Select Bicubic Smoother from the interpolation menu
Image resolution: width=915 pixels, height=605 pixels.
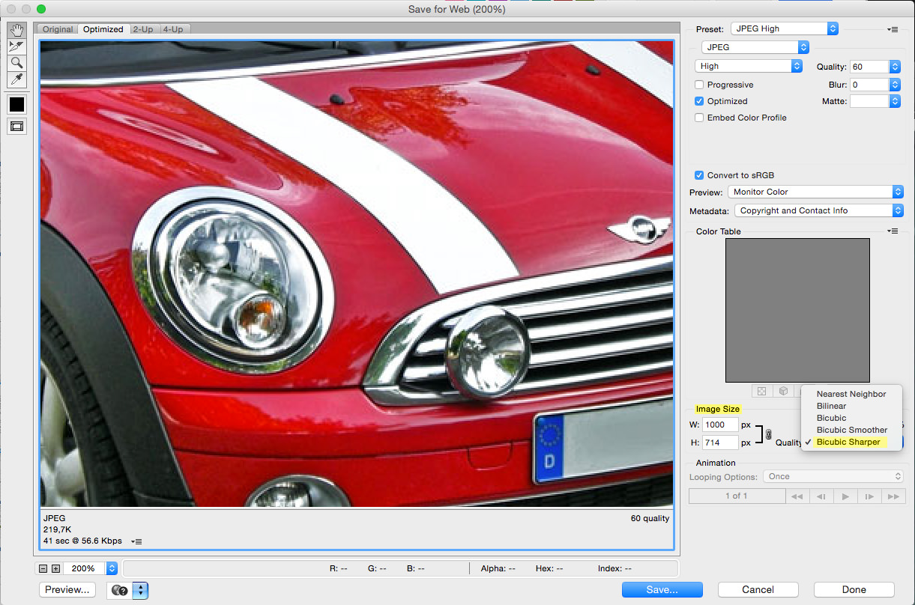point(853,430)
